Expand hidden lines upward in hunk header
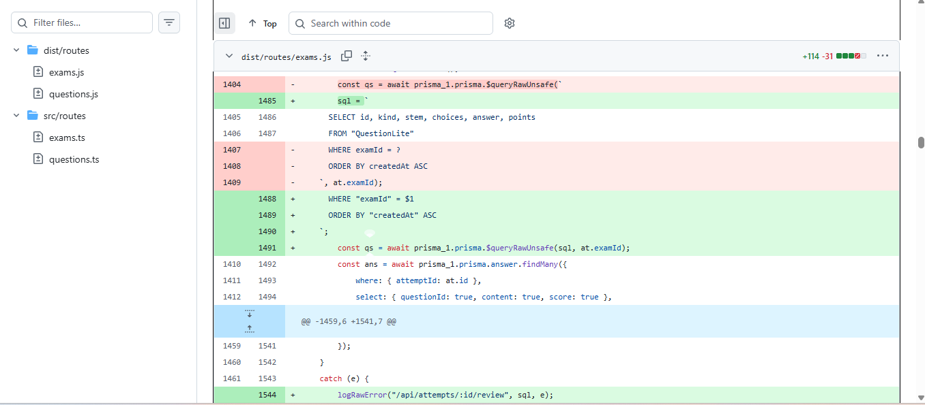Viewport: 925px width, 405px height. (249, 329)
